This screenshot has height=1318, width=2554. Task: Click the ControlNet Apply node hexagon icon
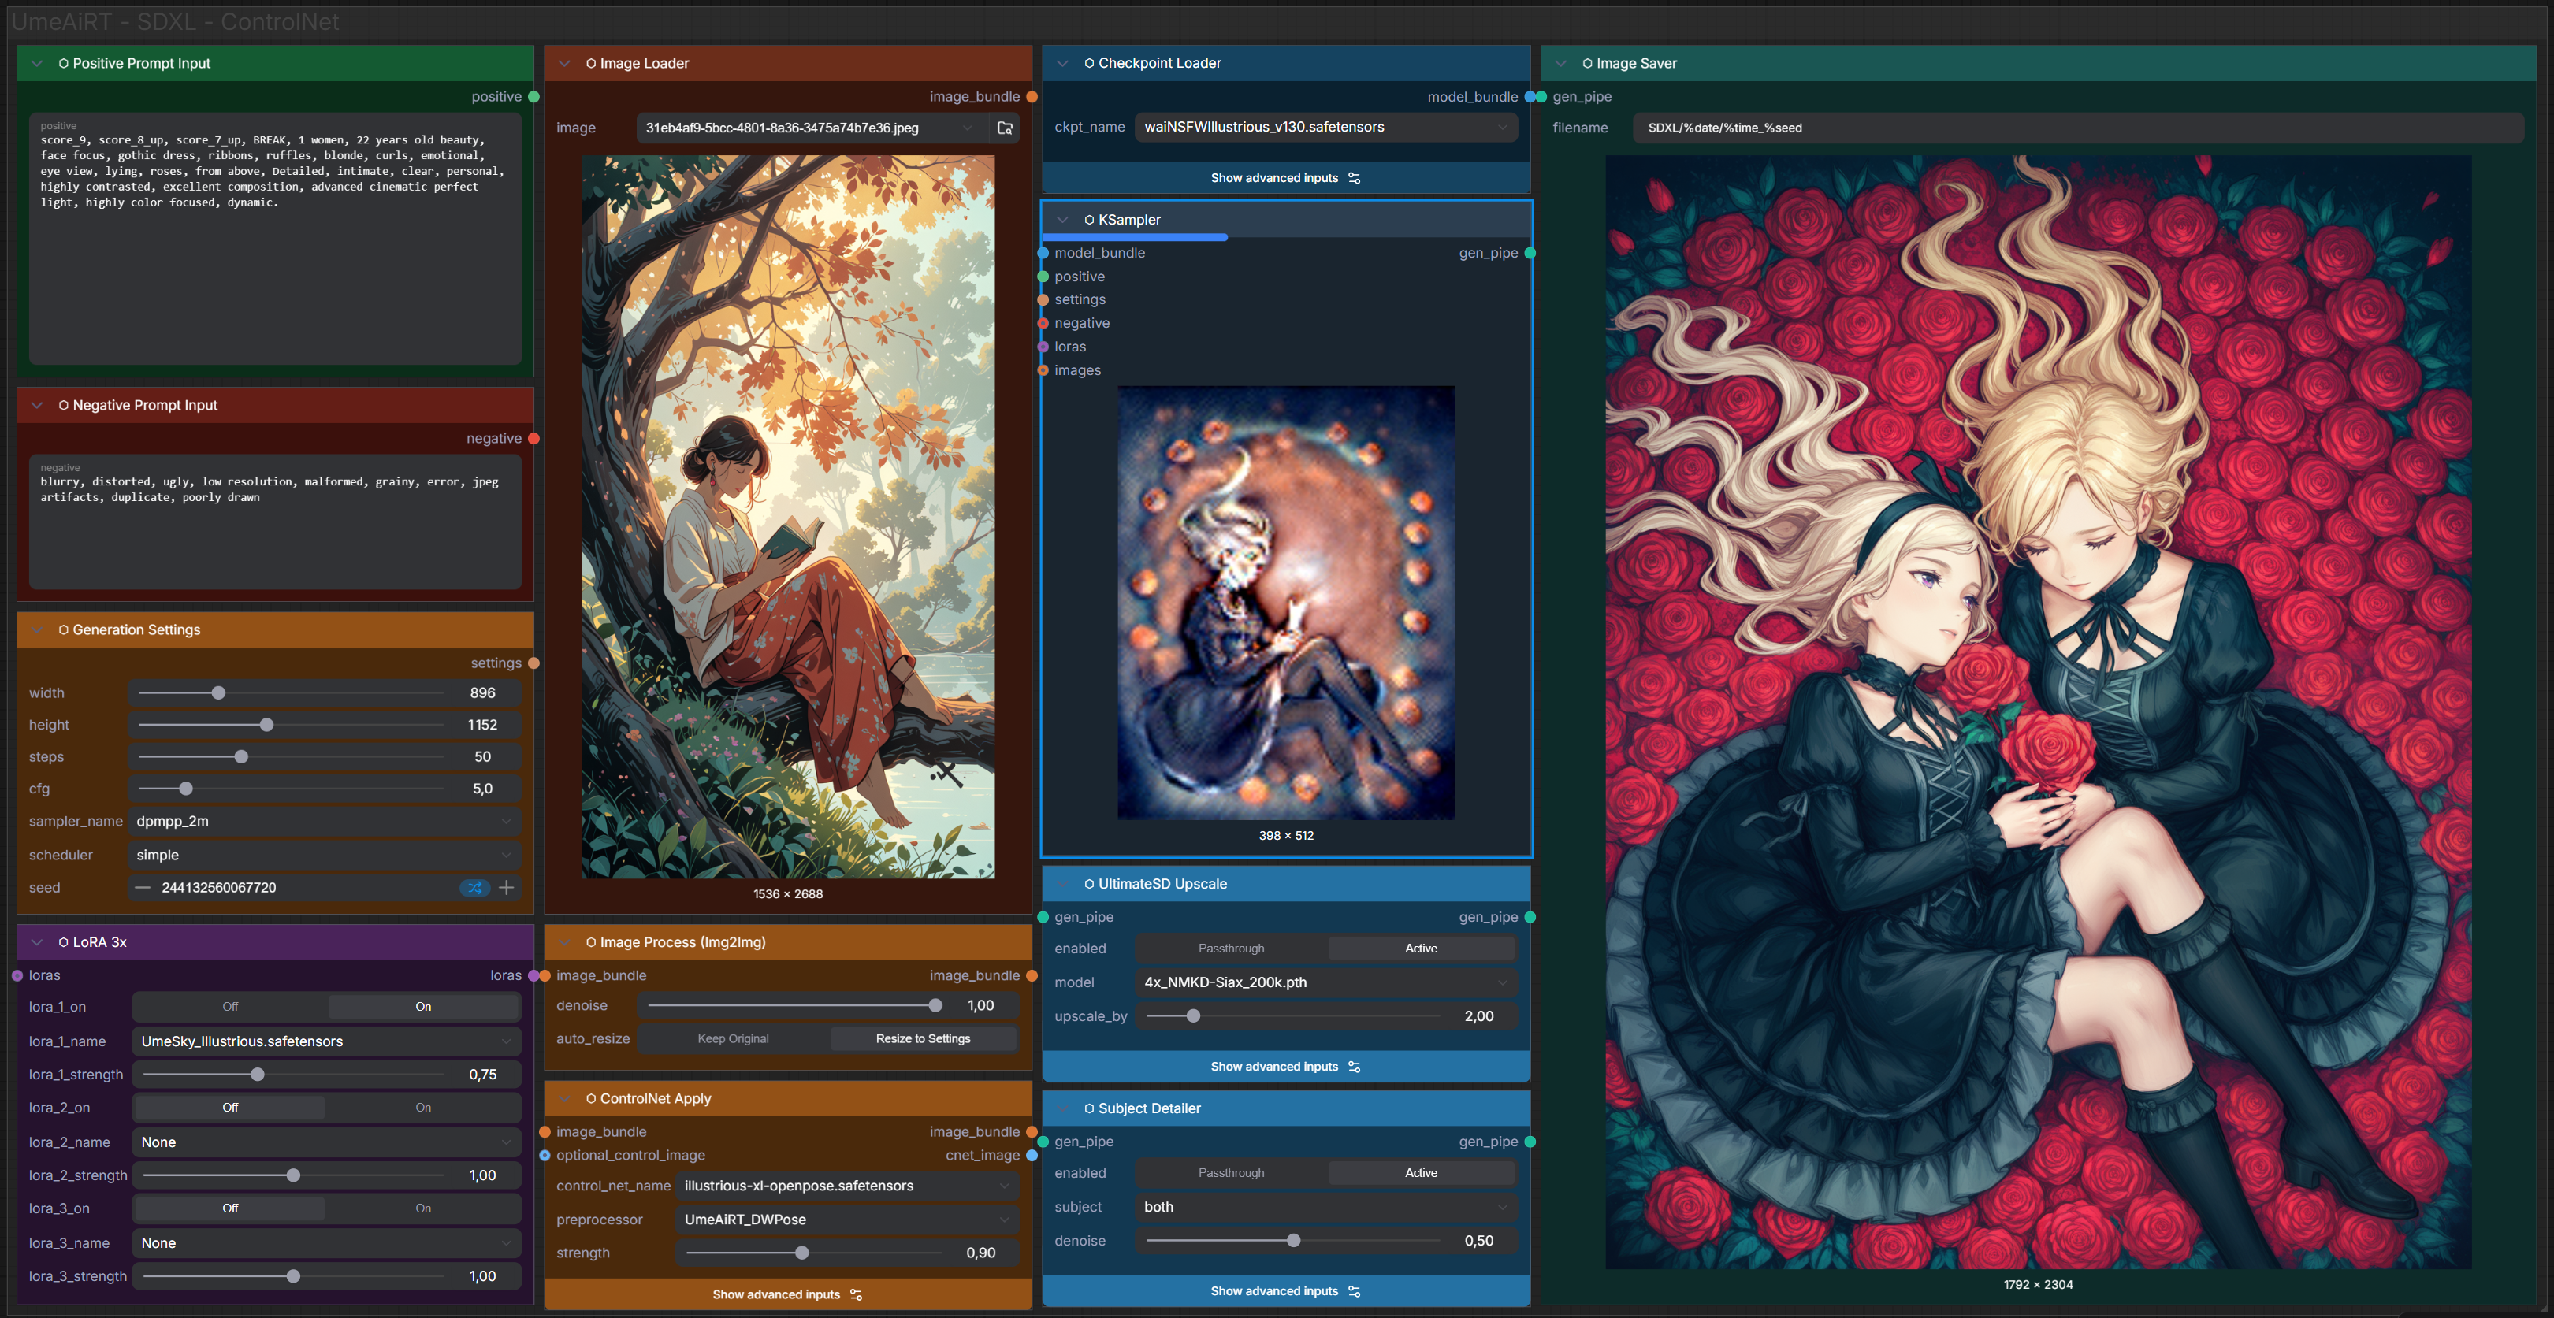pyautogui.click(x=591, y=1099)
